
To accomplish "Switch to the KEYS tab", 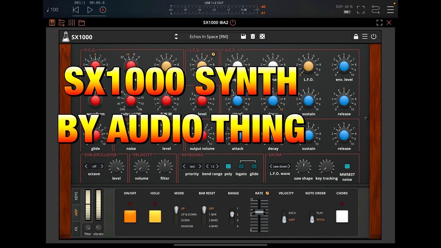I will tap(76, 196).
